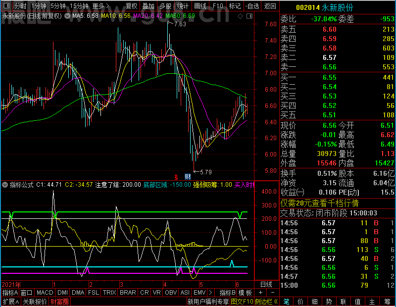Click the 002014 永新股份 stock title
Viewport: 396px width, 307px height.
pyautogui.click(x=324, y=7)
